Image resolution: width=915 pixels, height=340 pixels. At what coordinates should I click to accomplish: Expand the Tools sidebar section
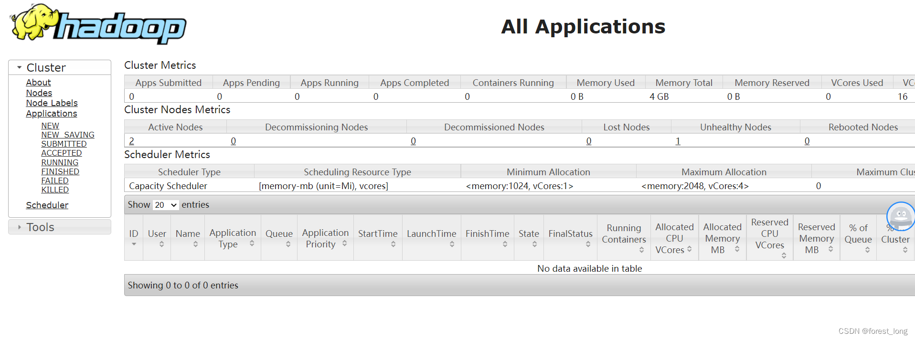pyautogui.click(x=60, y=227)
